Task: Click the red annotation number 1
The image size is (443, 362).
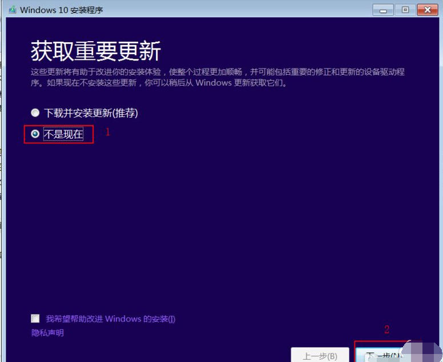Action: tap(107, 132)
